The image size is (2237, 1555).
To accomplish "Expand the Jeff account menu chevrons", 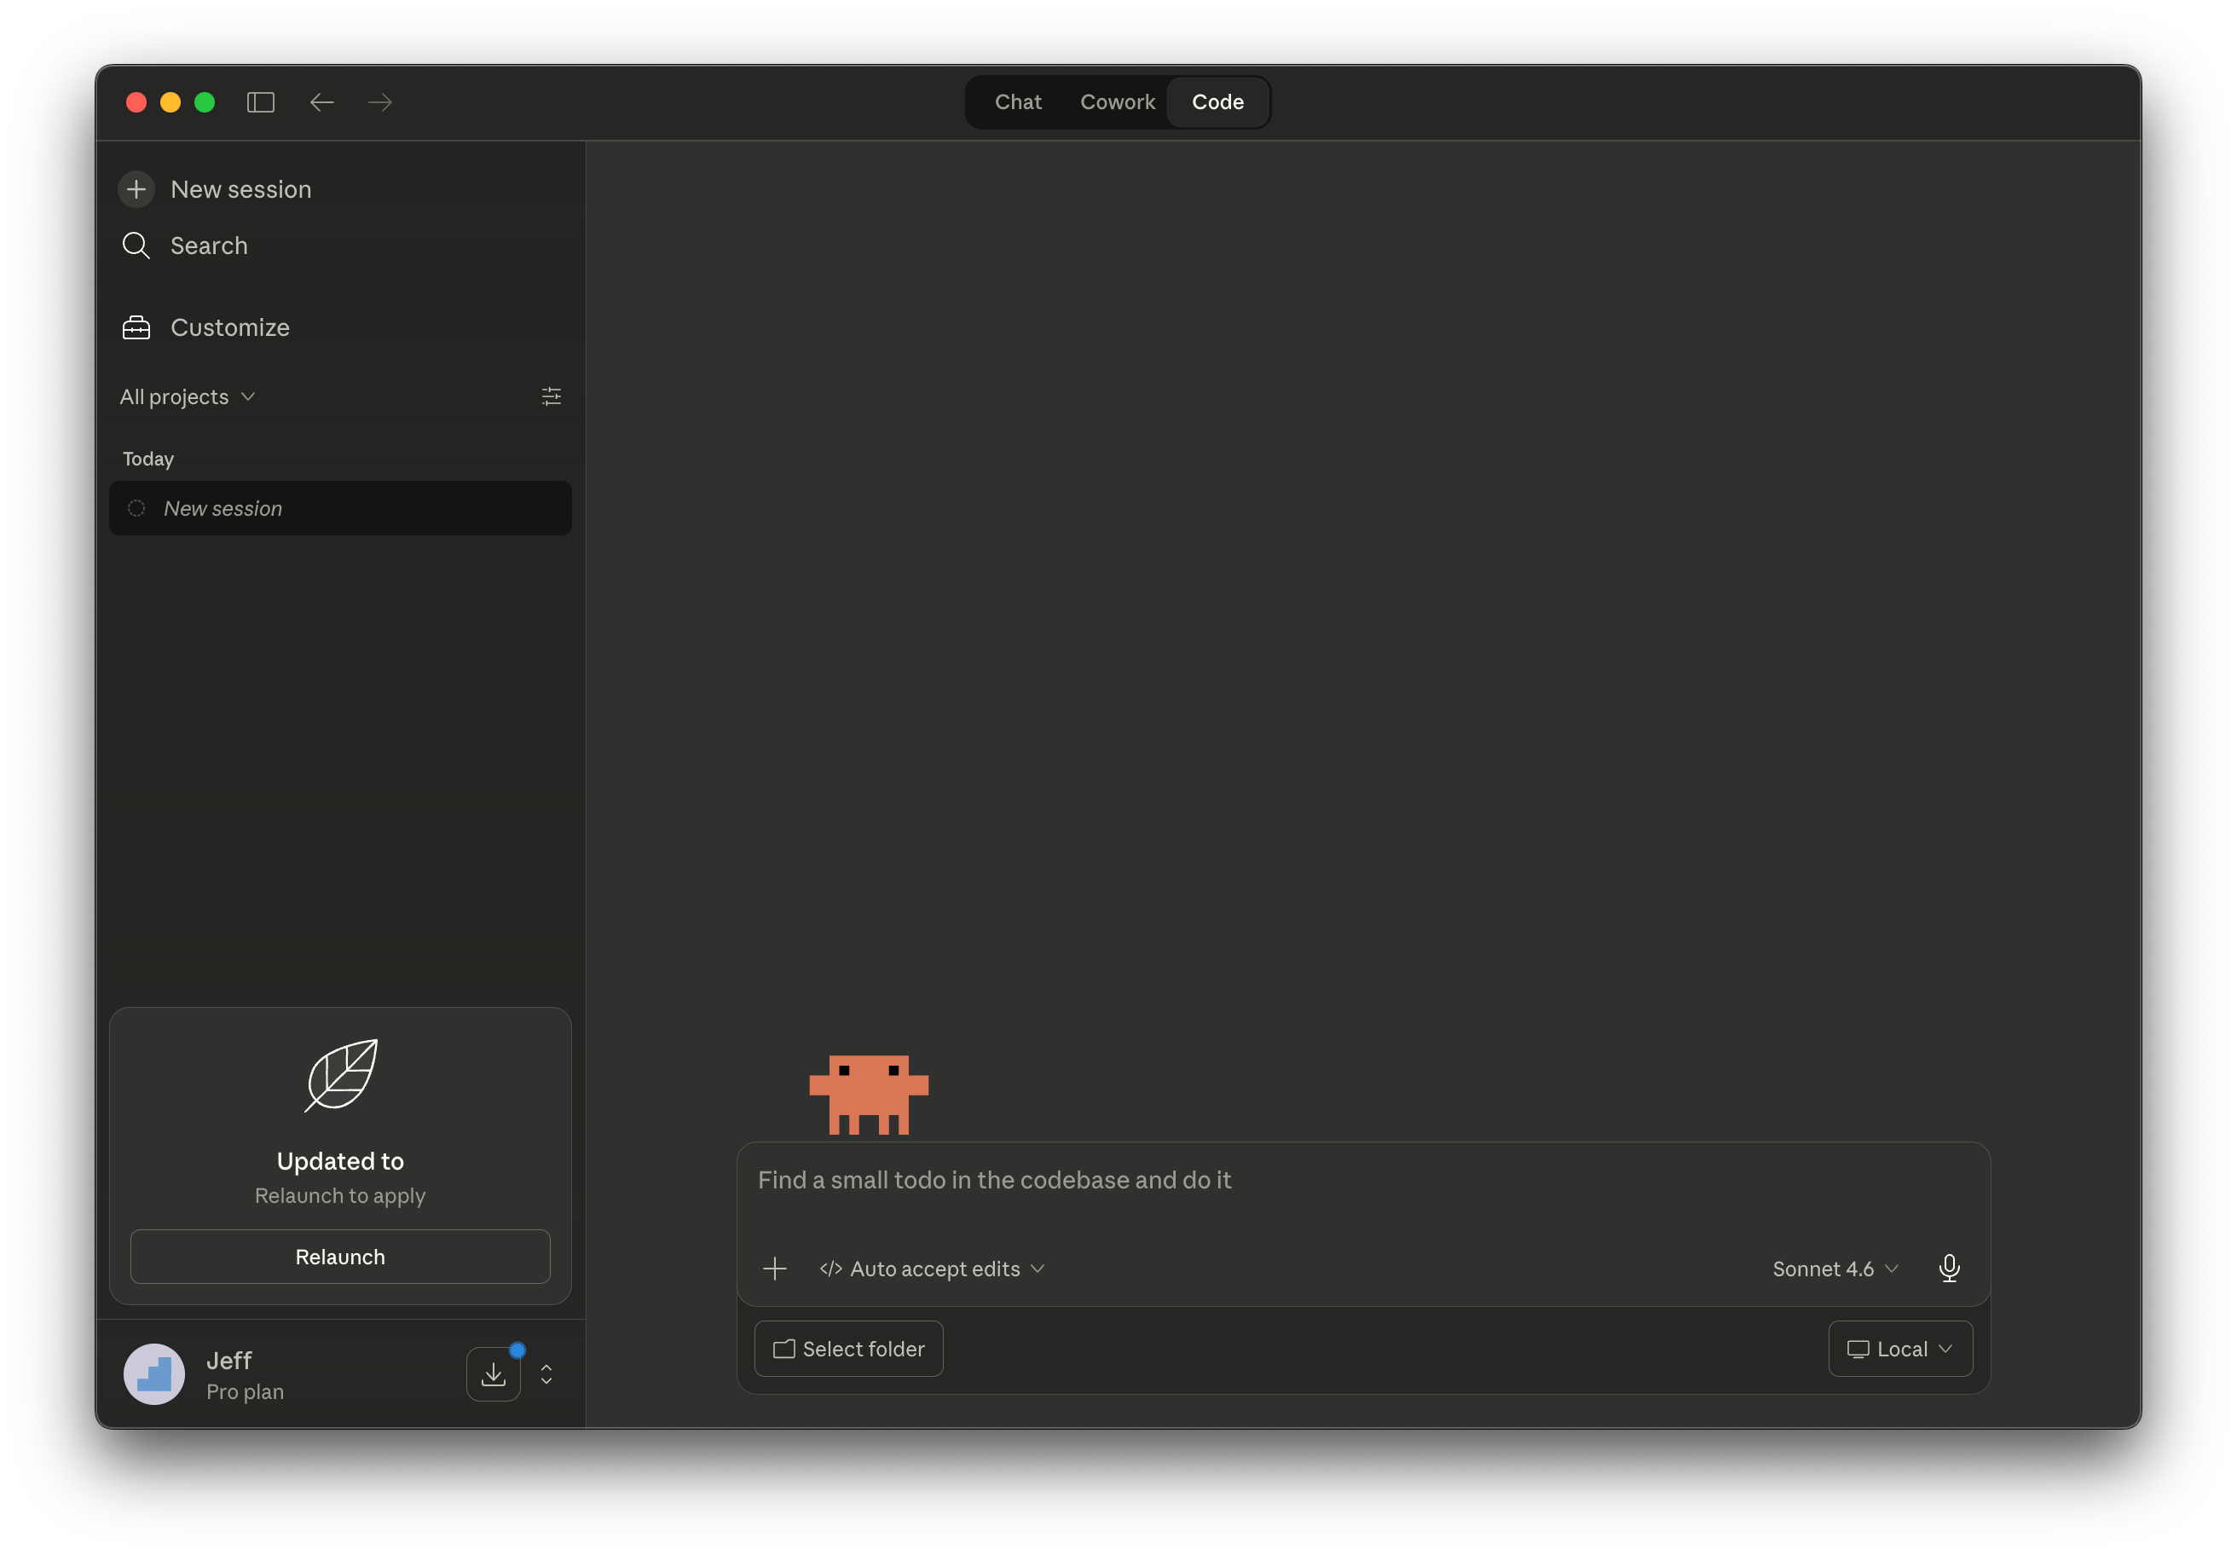I will [546, 1373].
